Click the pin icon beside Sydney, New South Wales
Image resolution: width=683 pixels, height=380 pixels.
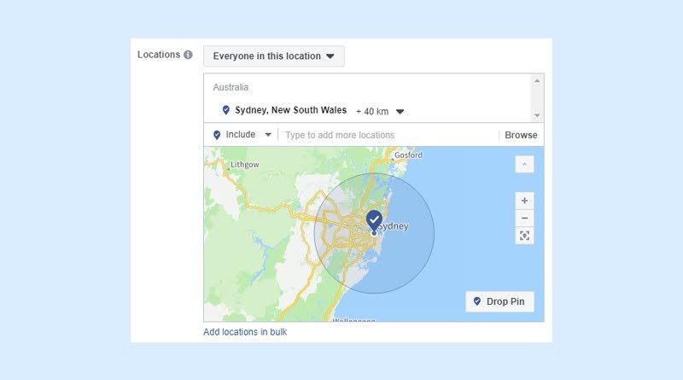225,110
